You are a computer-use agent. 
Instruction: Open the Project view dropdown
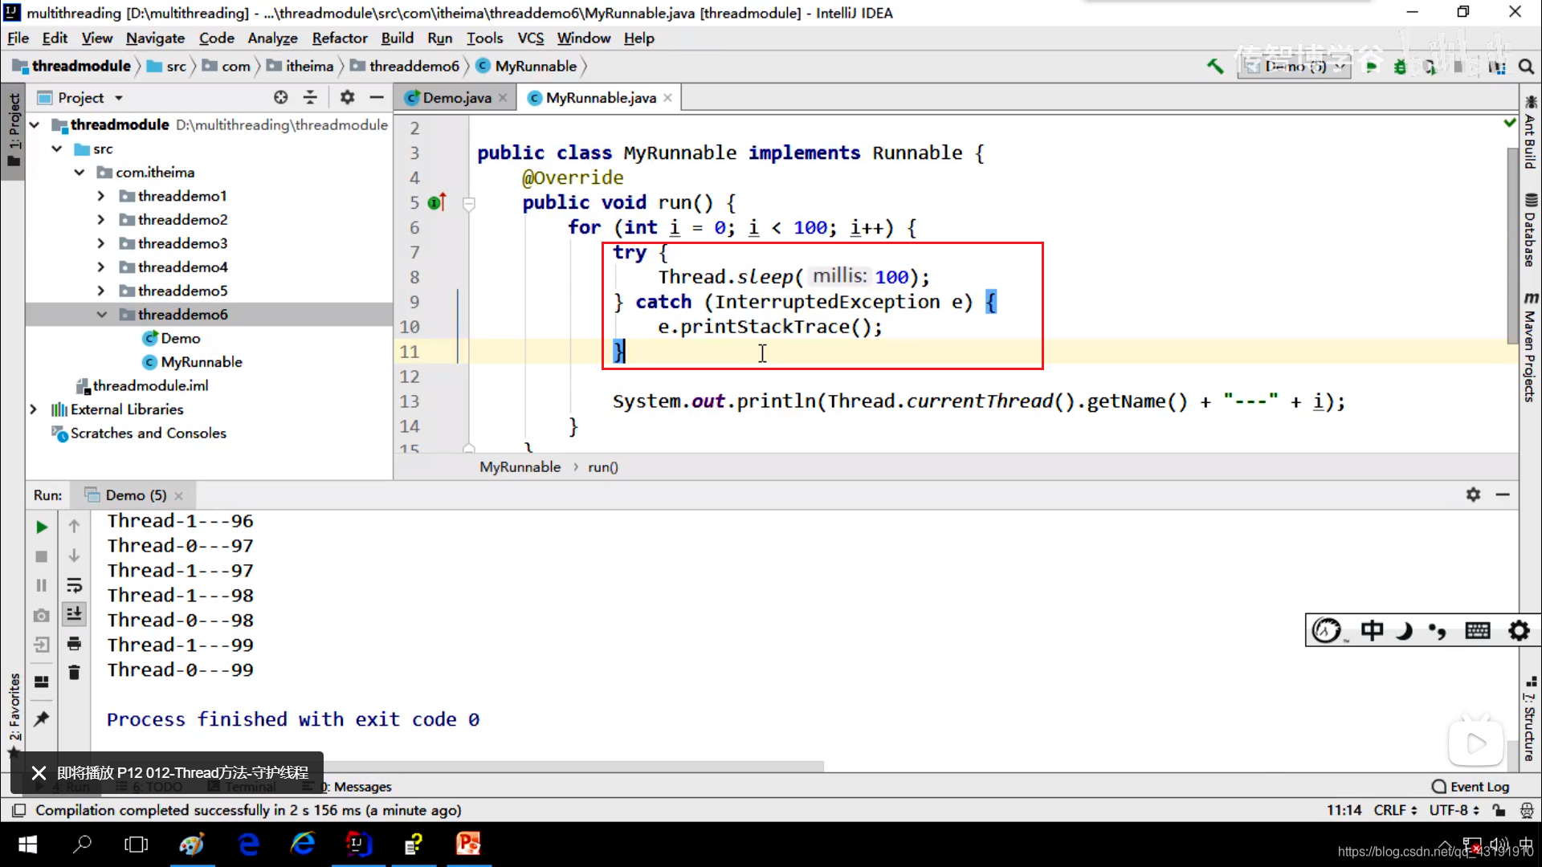(119, 98)
